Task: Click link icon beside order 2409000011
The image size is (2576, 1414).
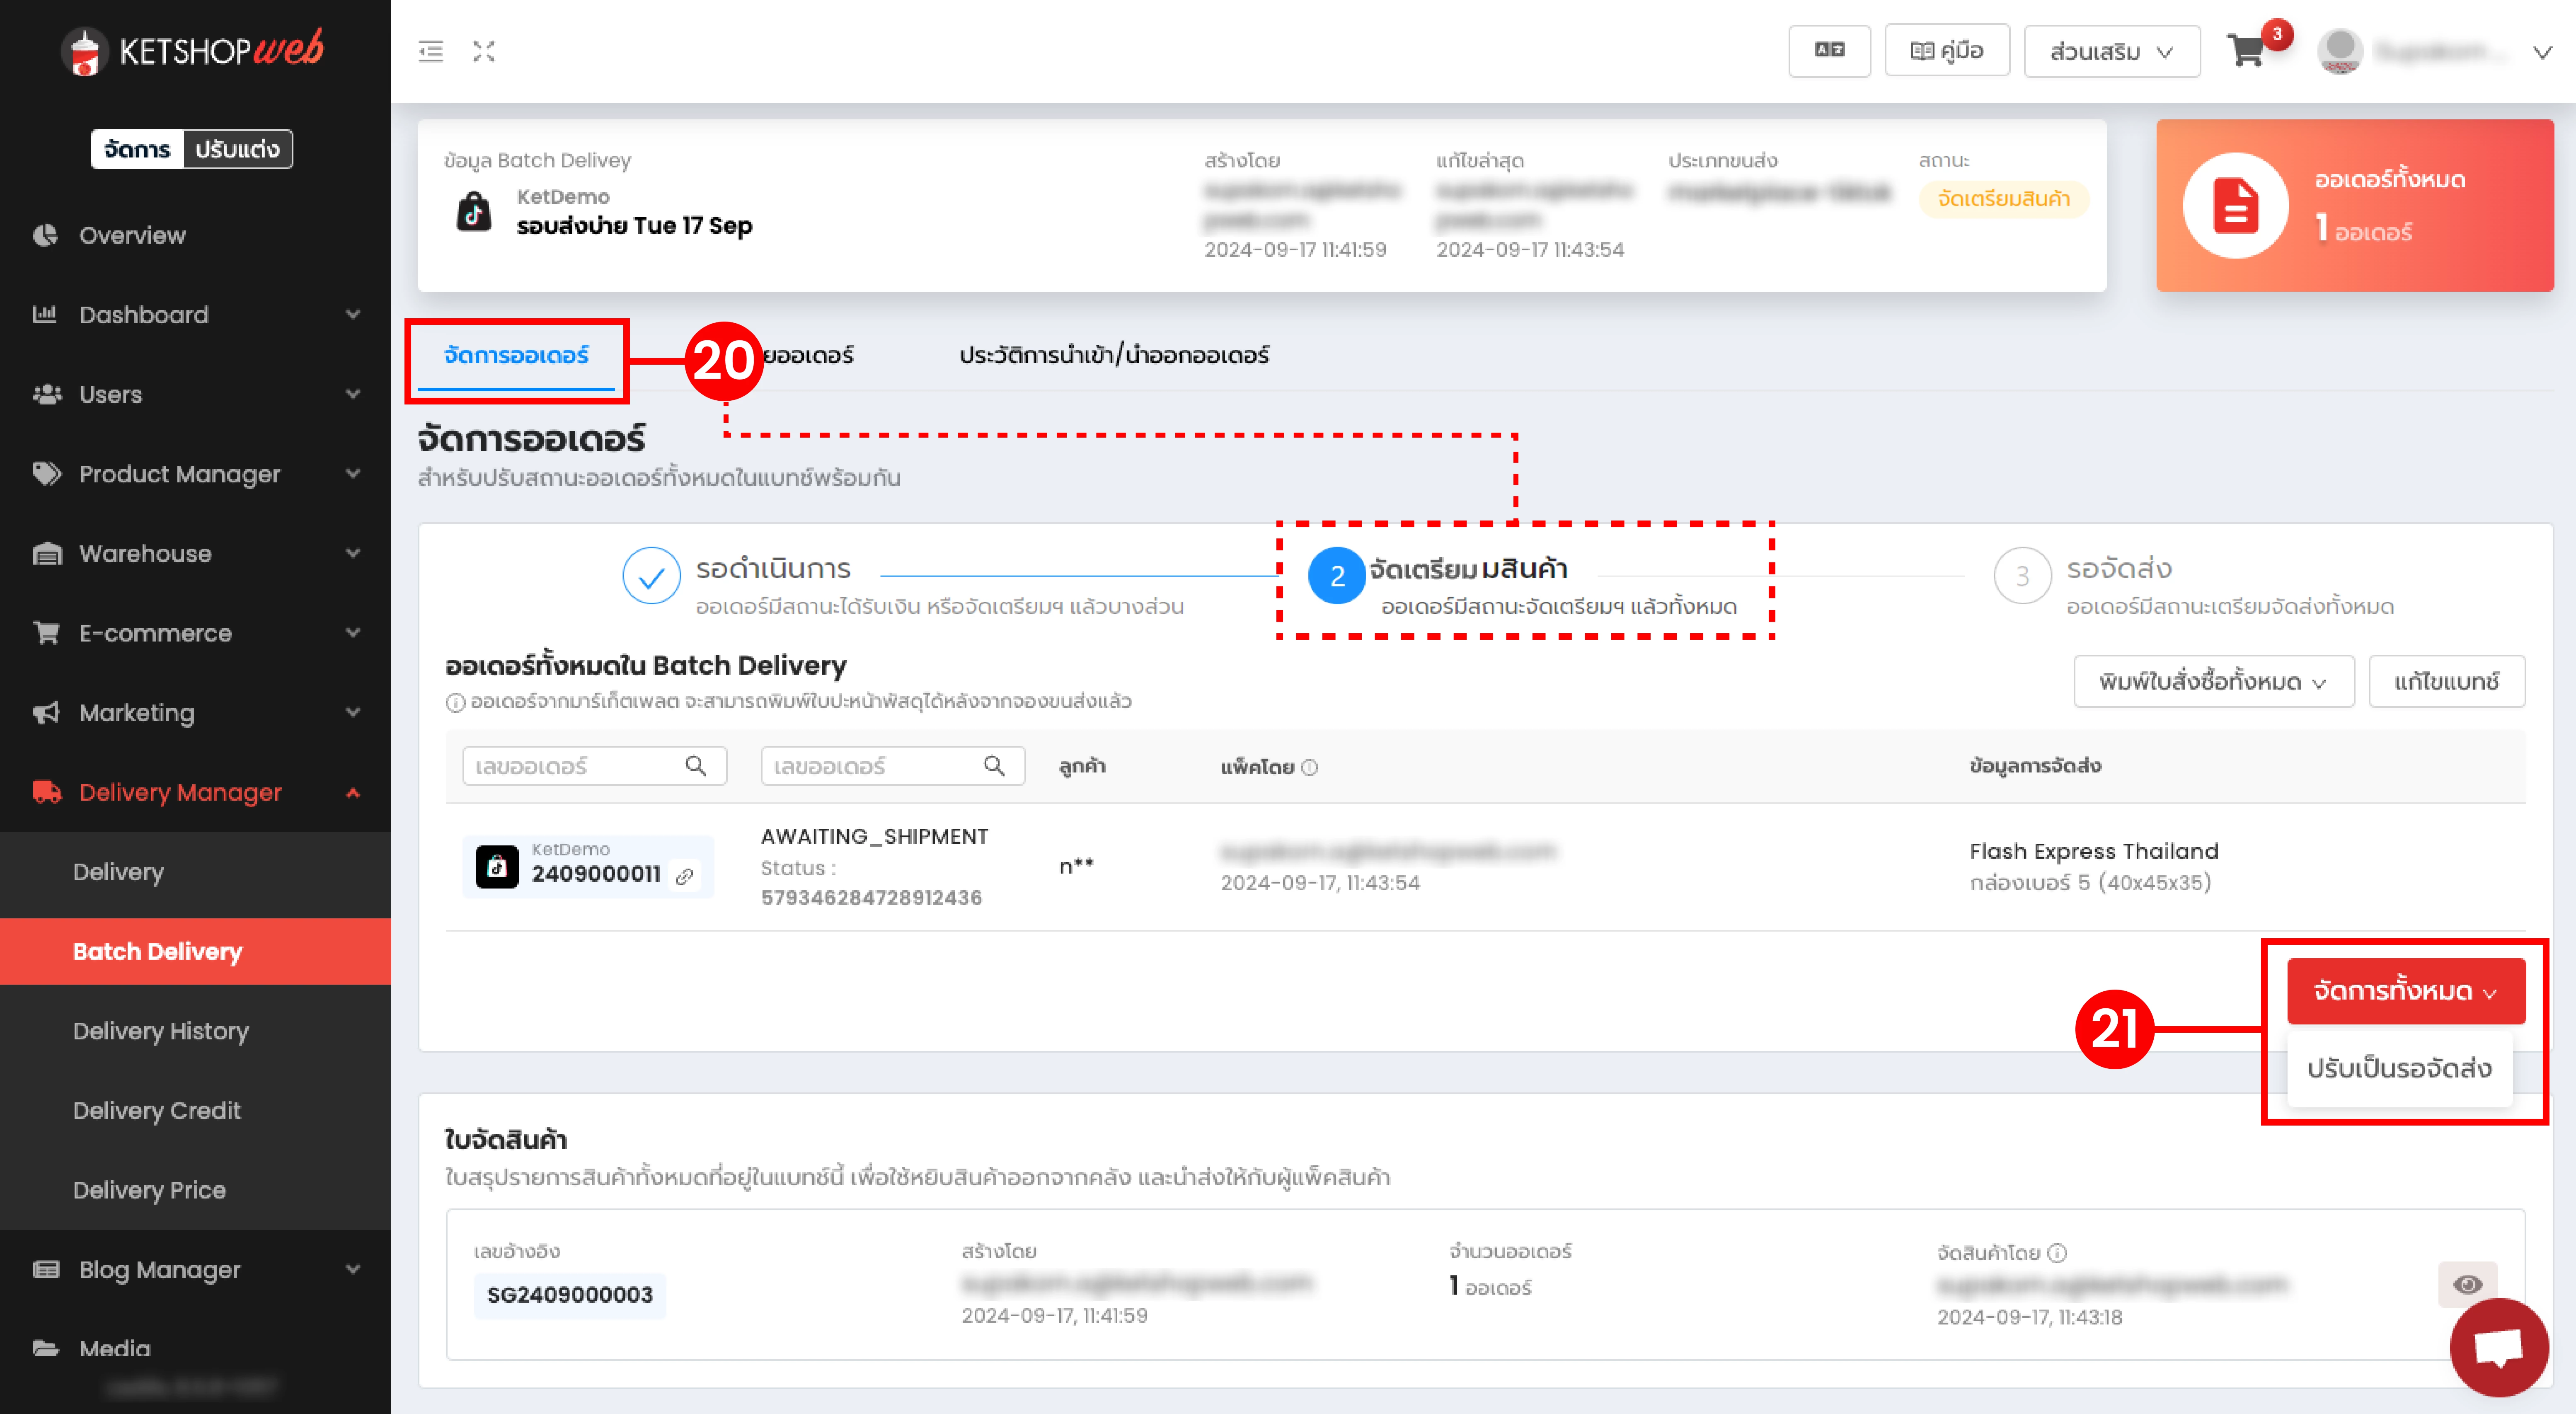Action: tap(685, 876)
